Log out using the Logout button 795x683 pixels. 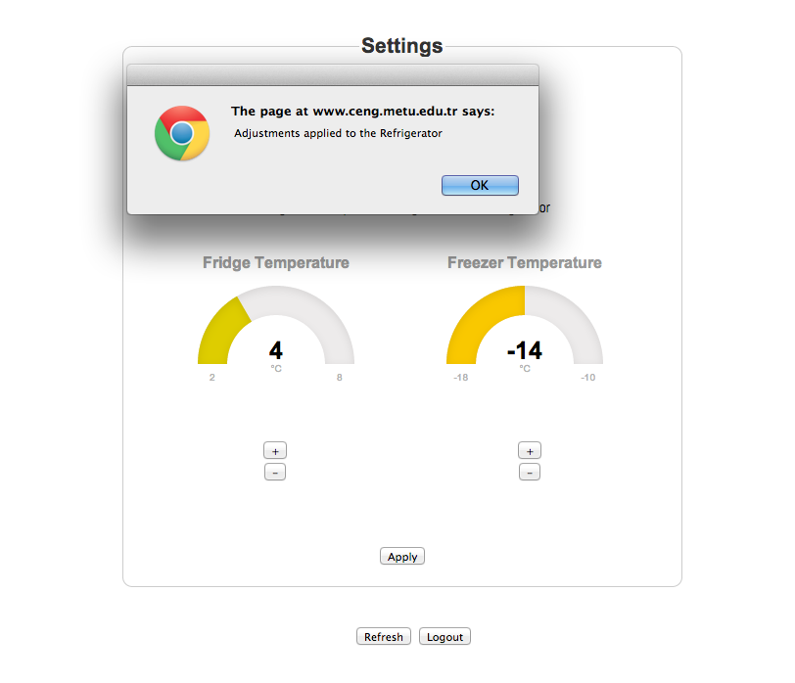(x=444, y=636)
